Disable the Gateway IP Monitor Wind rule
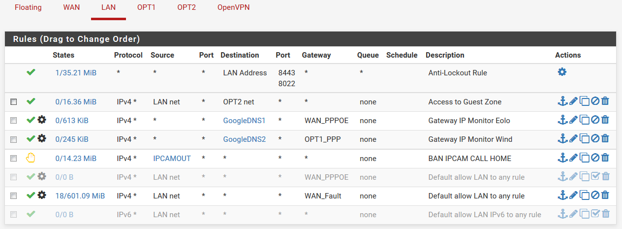 [x=595, y=139]
